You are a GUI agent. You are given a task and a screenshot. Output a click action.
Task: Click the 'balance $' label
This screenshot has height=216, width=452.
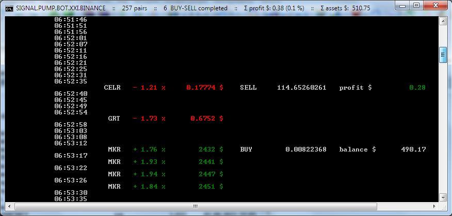click(x=358, y=149)
